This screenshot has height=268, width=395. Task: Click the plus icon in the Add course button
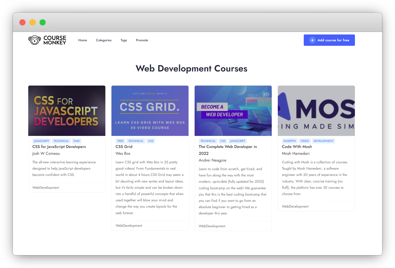point(312,40)
